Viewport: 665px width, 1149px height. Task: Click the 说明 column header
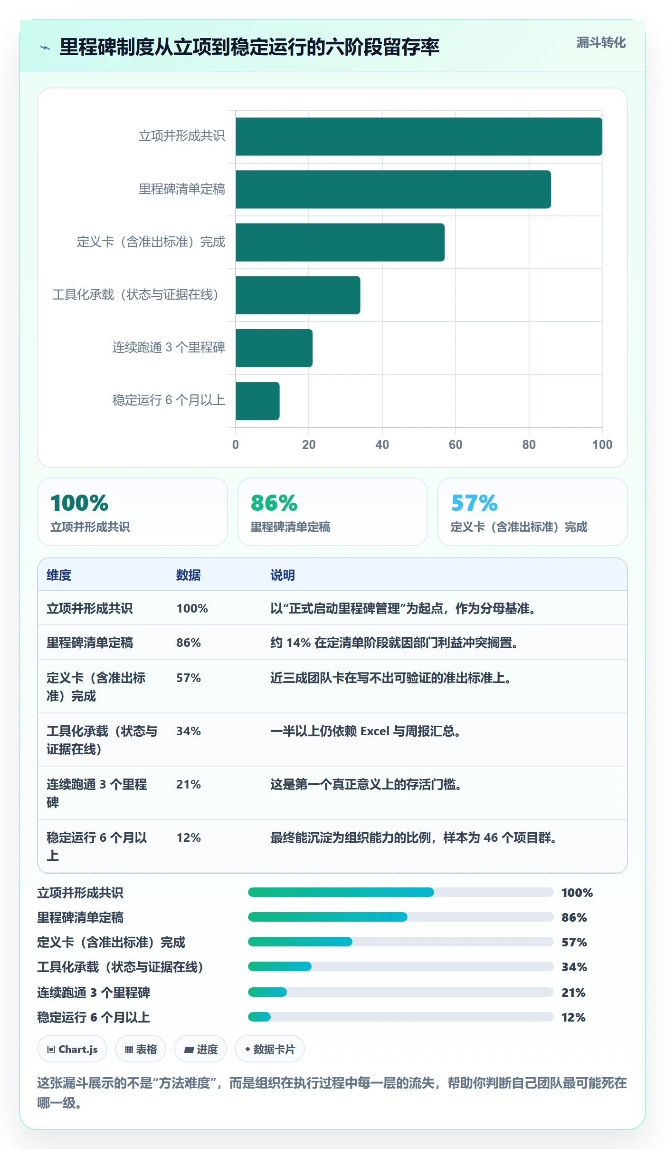pyautogui.click(x=283, y=575)
